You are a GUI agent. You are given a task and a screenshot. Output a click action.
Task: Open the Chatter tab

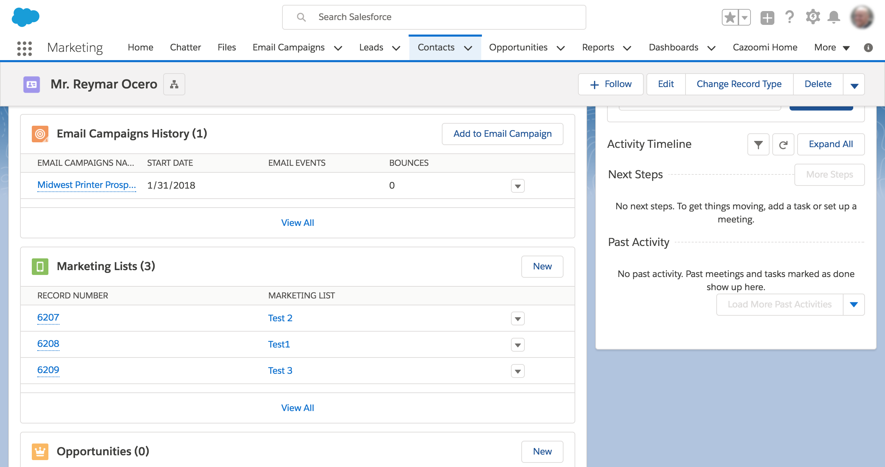185,47
